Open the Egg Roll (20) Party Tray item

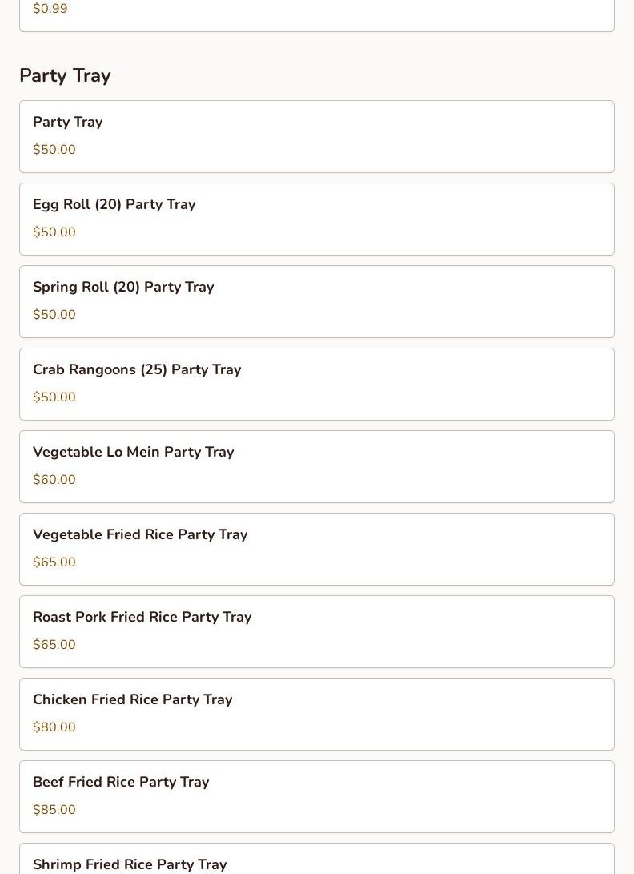[316, 219]
